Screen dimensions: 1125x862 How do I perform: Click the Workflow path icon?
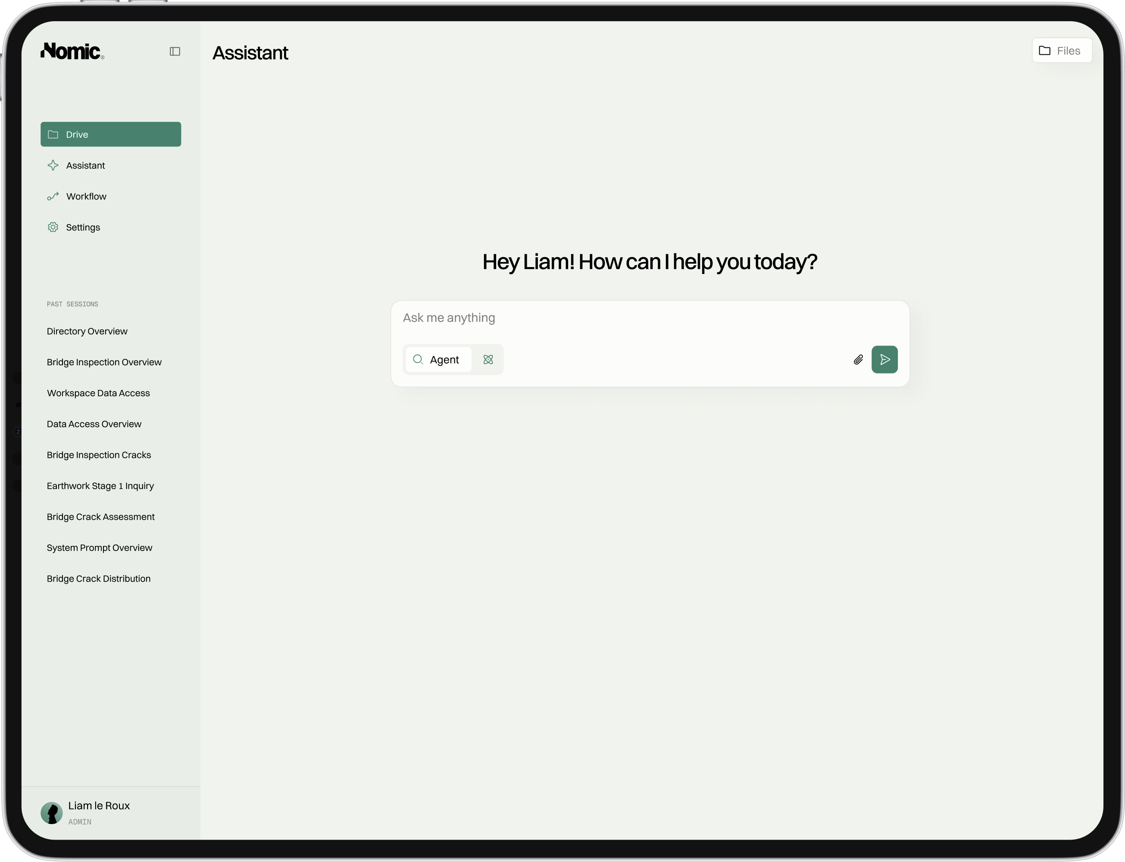point(53,196)
